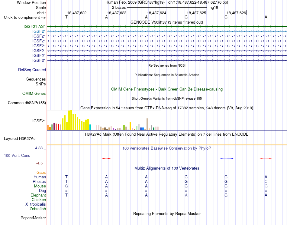Open the RefSeq Curated label
The width and height of the screenshot is (287, 225).
click(x=32, y=70)
